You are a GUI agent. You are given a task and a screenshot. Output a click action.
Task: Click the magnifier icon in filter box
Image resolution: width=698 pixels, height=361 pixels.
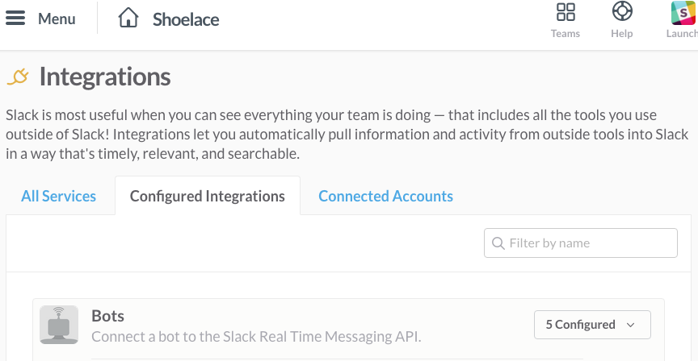(497, 243)
